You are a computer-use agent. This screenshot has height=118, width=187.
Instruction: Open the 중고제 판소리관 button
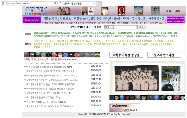coord(164,55)
